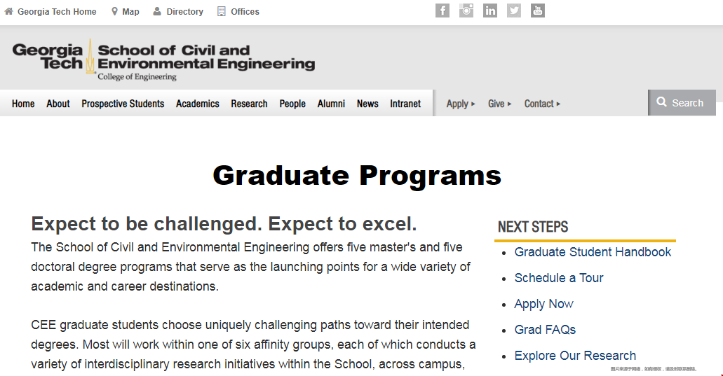Open the Facebook social icon
This screenshot has width=723, height=376.
coord(442,11)
